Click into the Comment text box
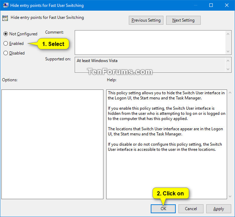Screen dimensions: 235x217 (150, 43)
